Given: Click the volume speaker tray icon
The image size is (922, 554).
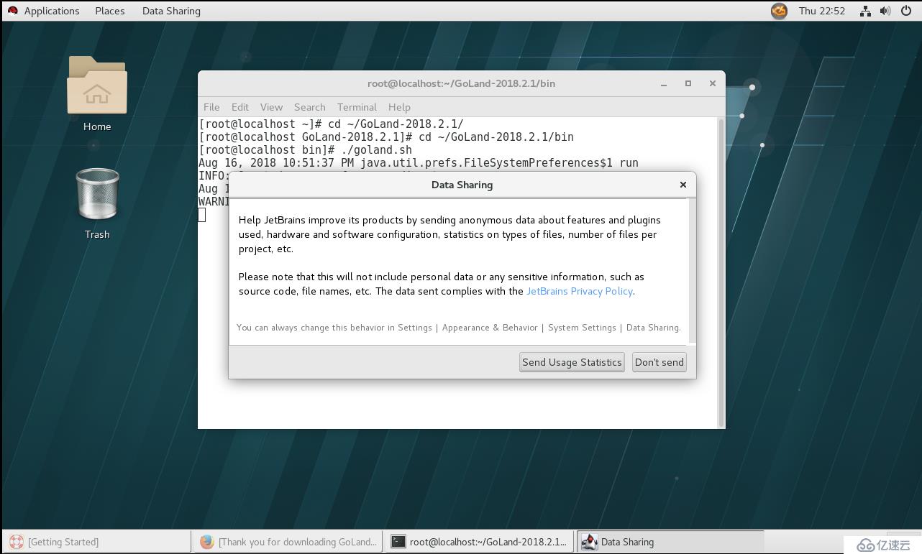Looking at the screenshot, I should pos(885,11).
